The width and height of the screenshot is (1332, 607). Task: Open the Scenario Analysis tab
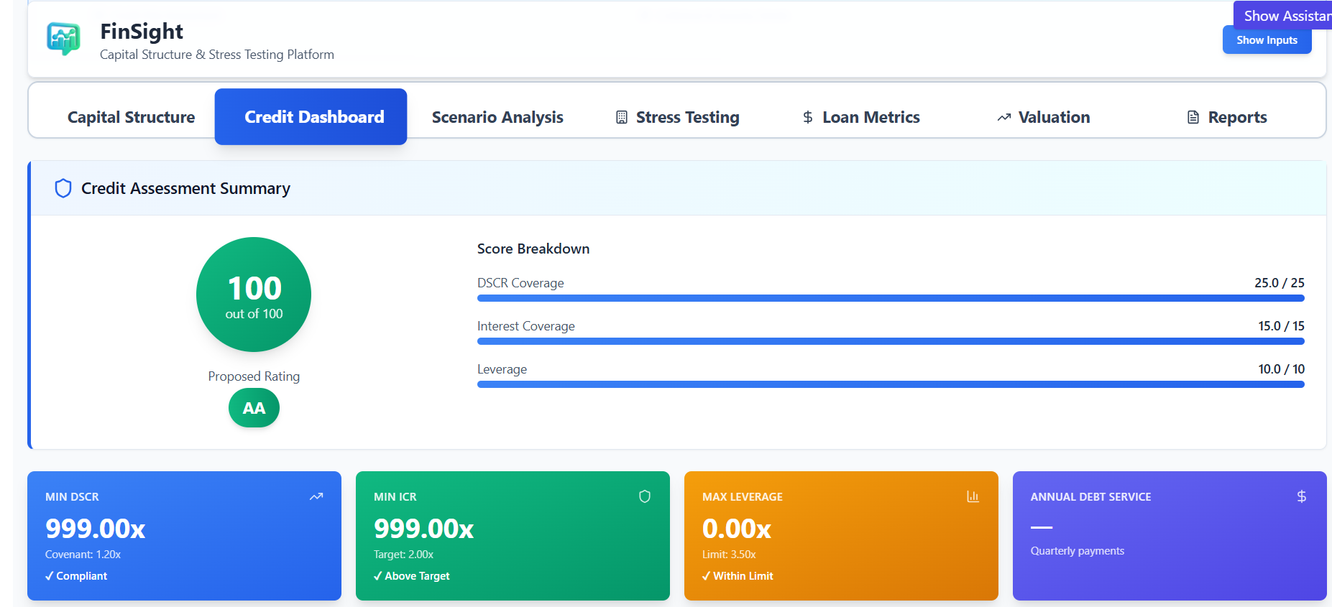click(x=497, y=117)
